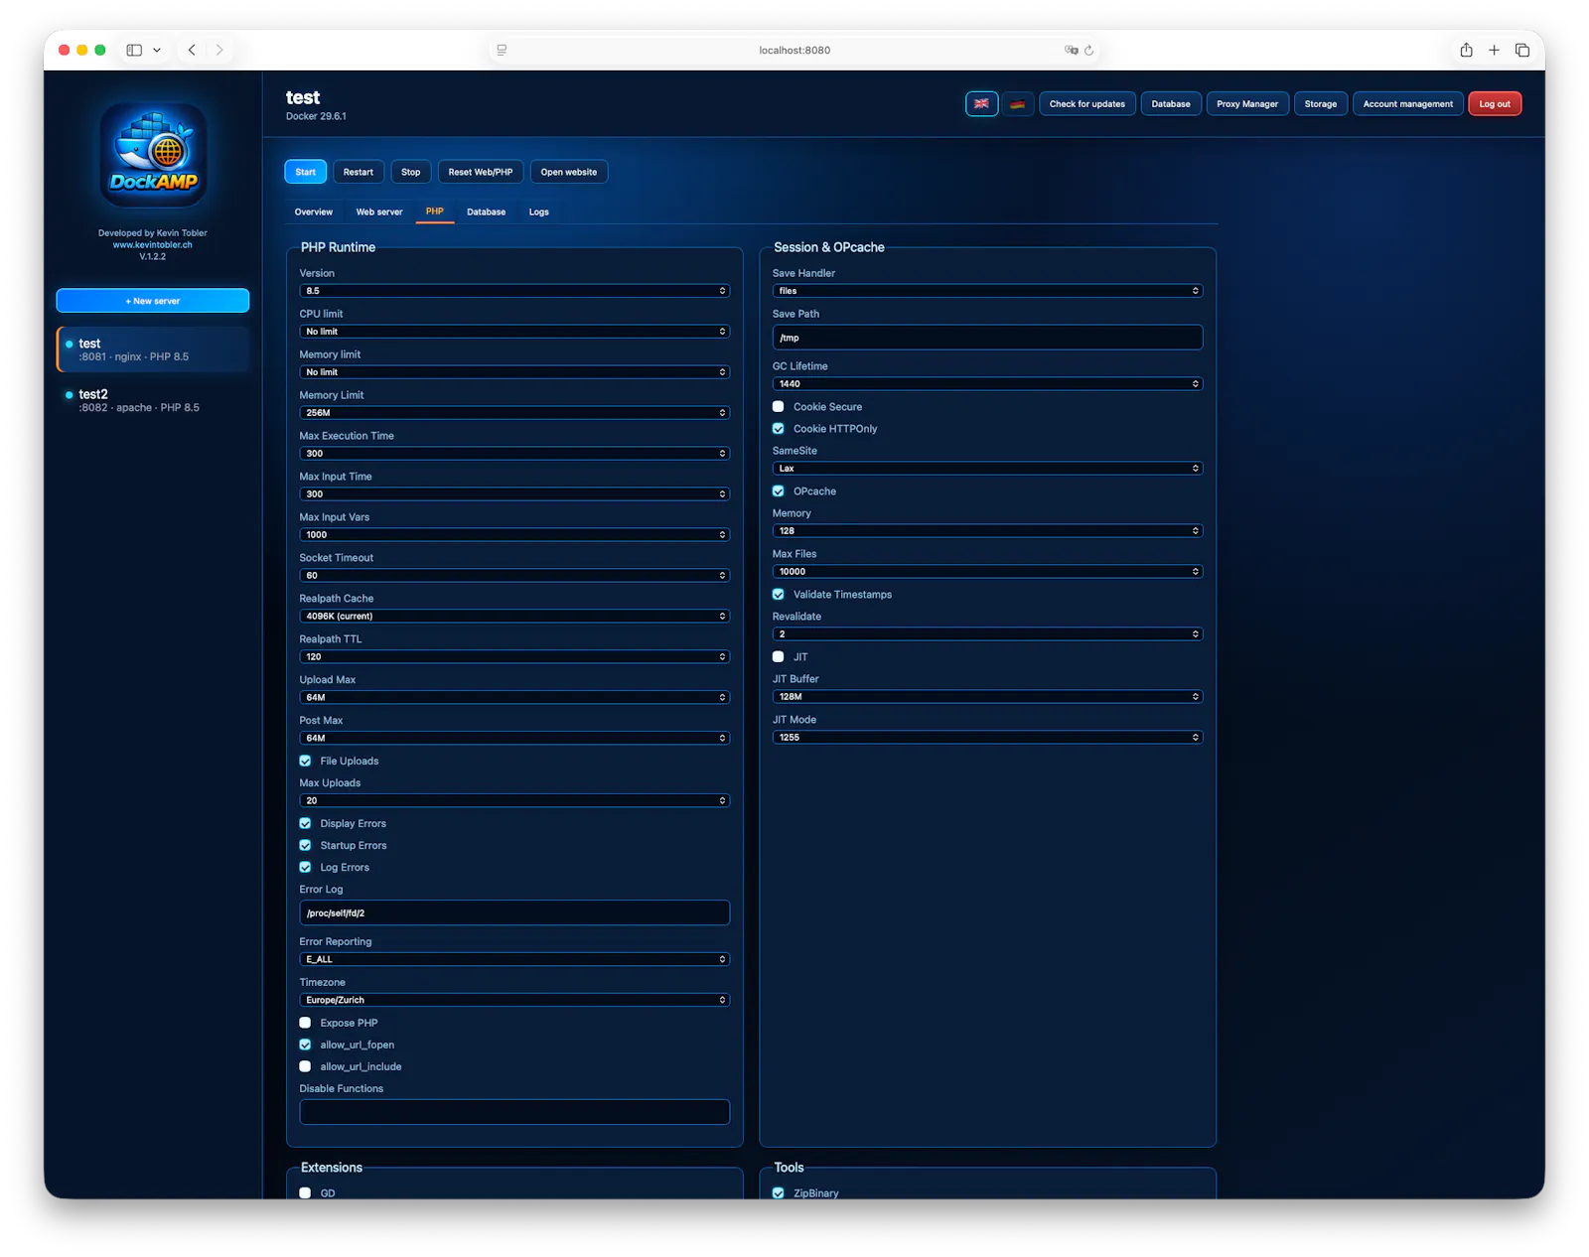Click Reset Web/PHP button
1589x1257 pixels.
pos(481,172)
